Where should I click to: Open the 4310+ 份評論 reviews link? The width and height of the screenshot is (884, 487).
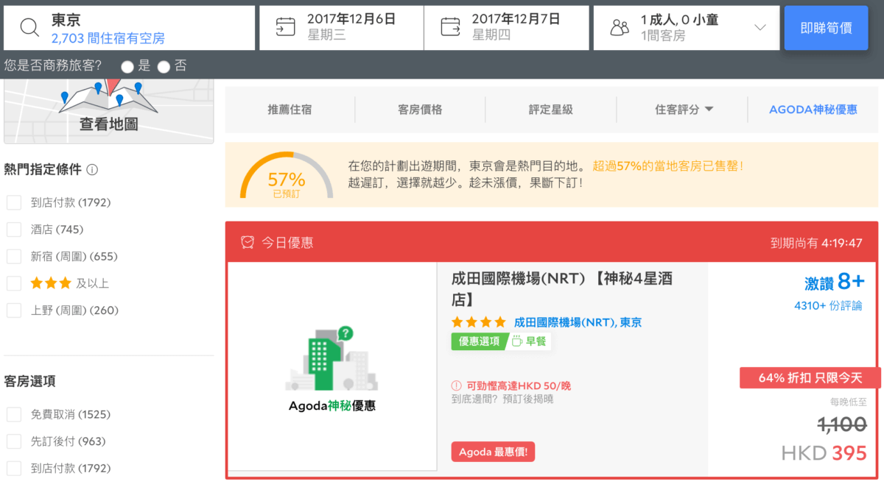pos(828,305)
